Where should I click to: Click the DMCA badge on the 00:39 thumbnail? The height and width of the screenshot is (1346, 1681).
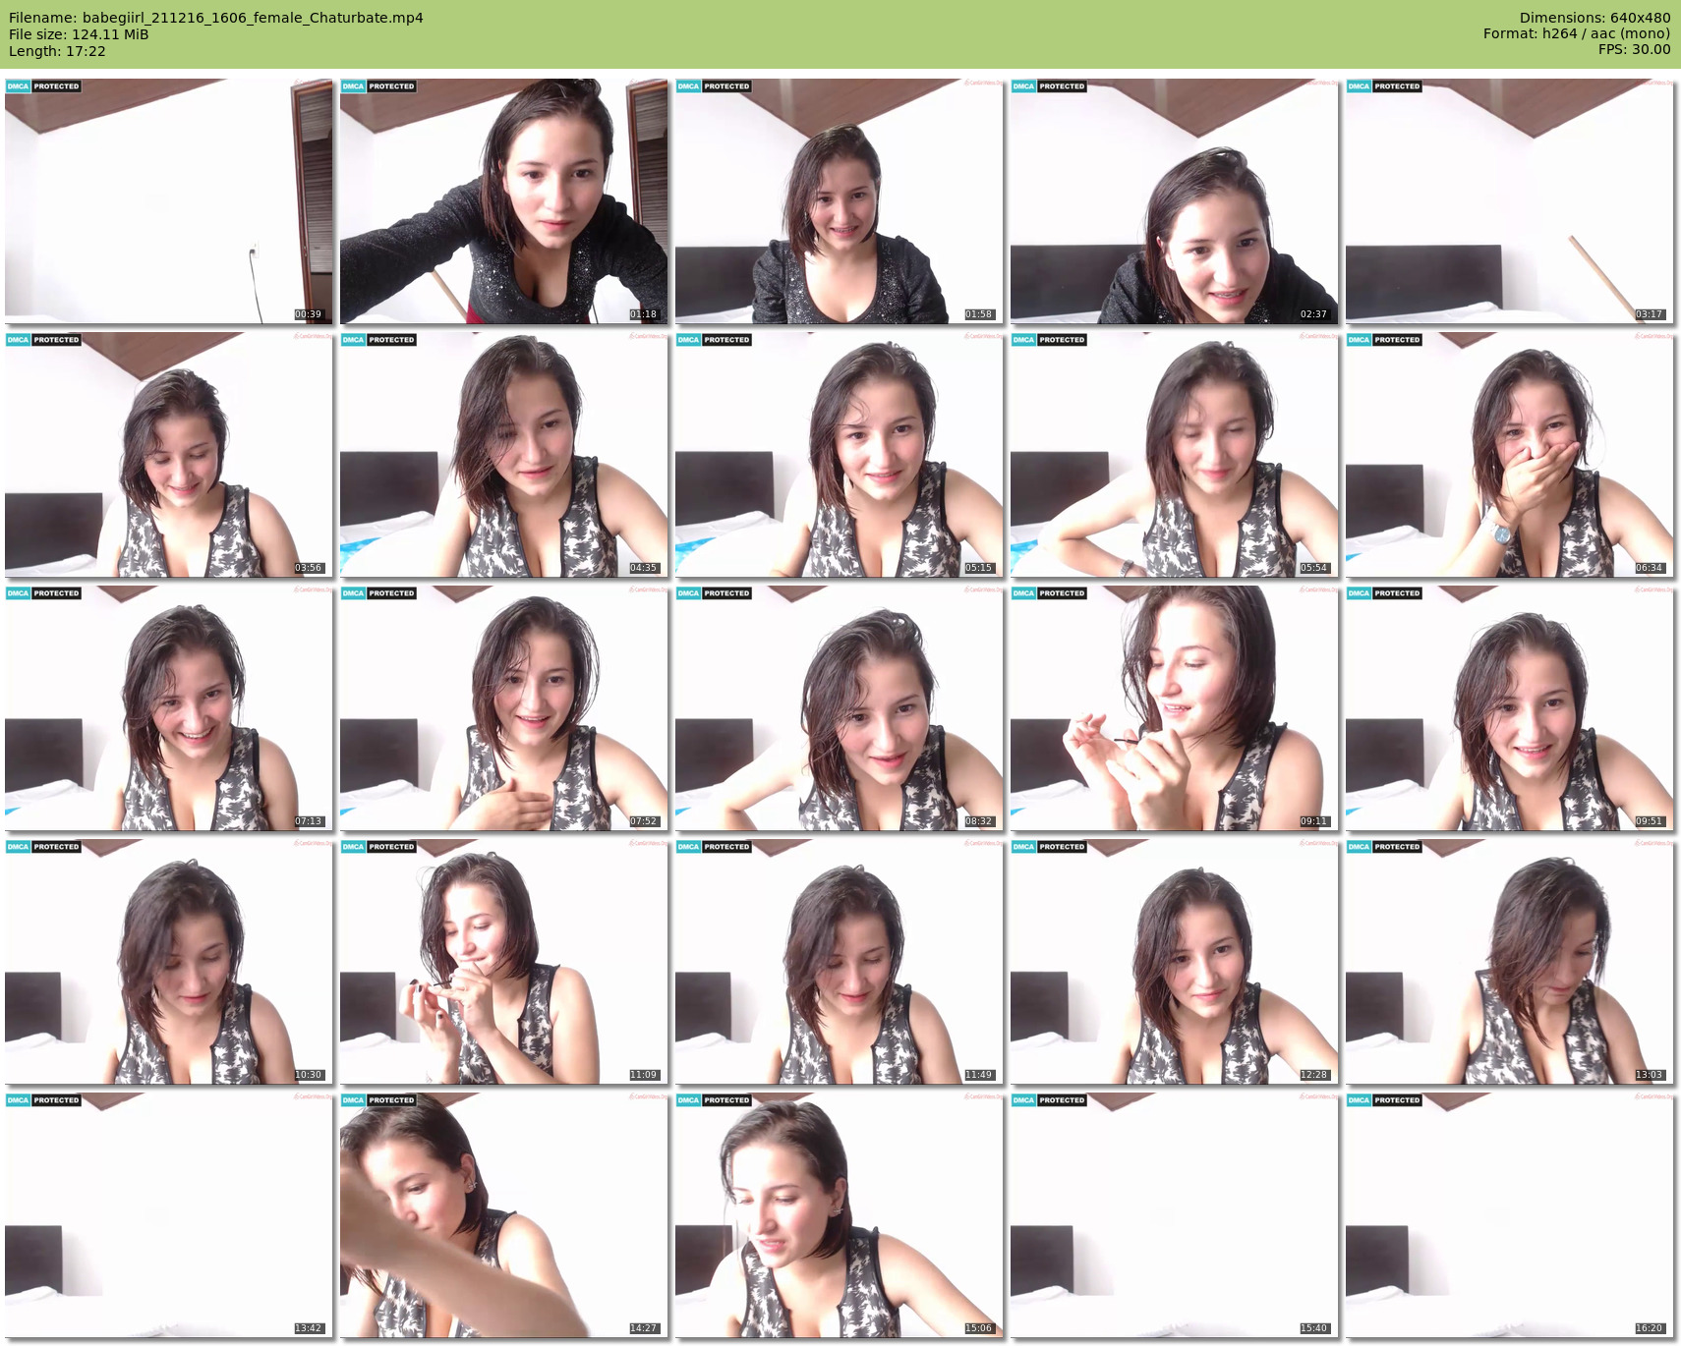pyautogui.click(x=43, y=86)
